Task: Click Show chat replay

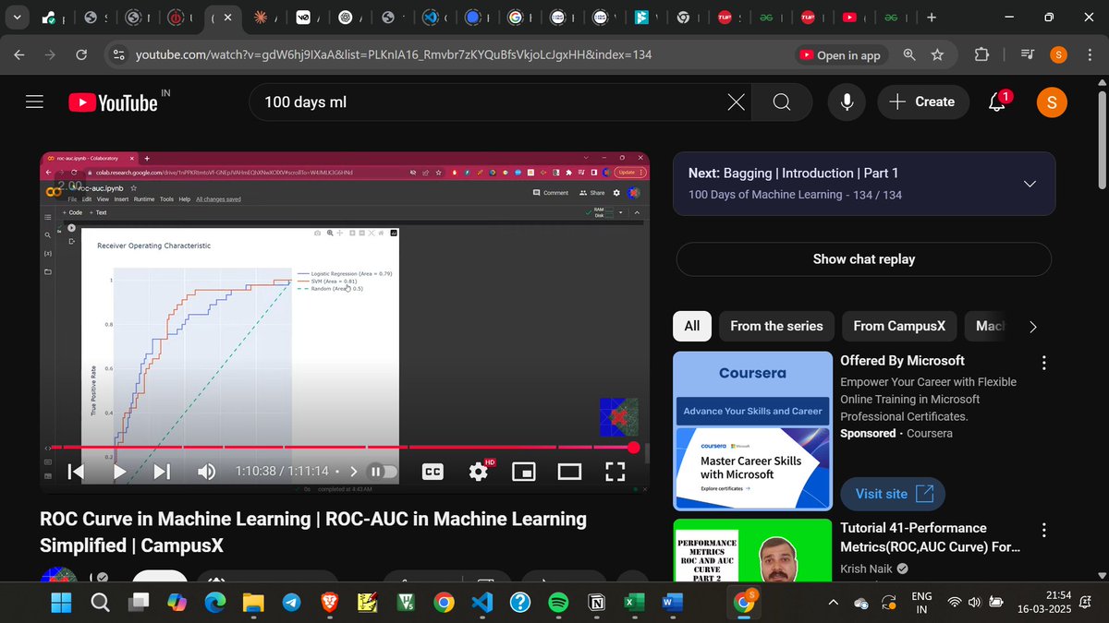Action: tap(864, 259)
